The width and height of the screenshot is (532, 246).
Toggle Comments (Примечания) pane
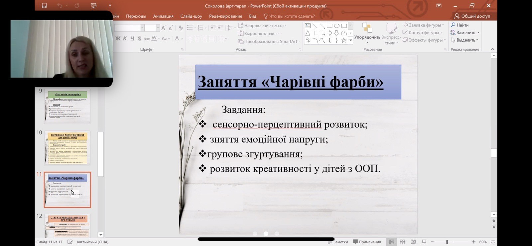(367, 242)
